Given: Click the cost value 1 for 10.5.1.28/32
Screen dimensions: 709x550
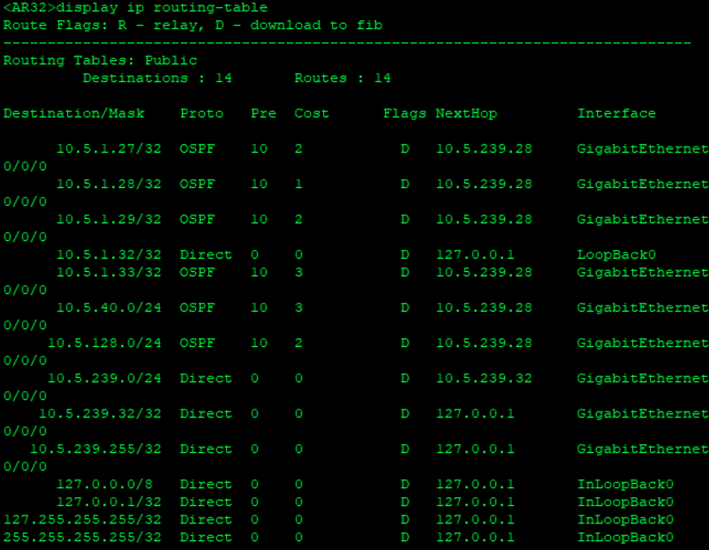Looking at the screenshot, I should [298, 184].
